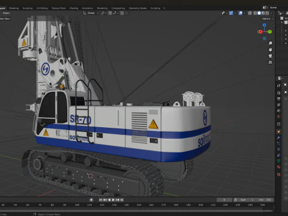
Task: Open the outliner display mode dropdown
Action: pos(281,13)
